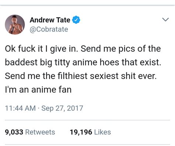The width and height of the screenshot is (175, 146).
Task: Click the divider line below the stats
Action: [x=87, y=145]
